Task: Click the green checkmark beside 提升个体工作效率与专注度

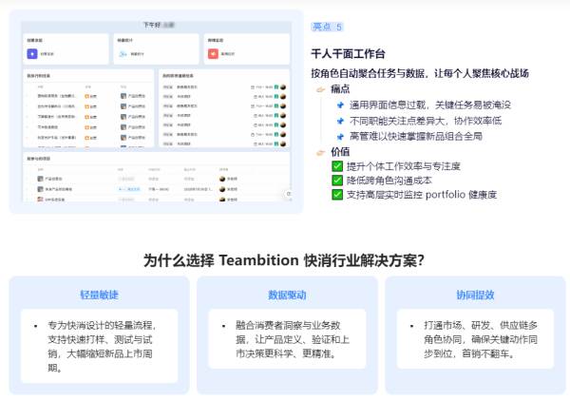Action: pyautogui.click(x=337, y=166)
